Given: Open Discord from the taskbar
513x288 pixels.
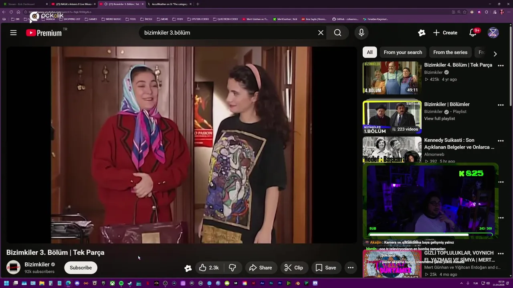Looking at the screenshot, I should 77,283.
